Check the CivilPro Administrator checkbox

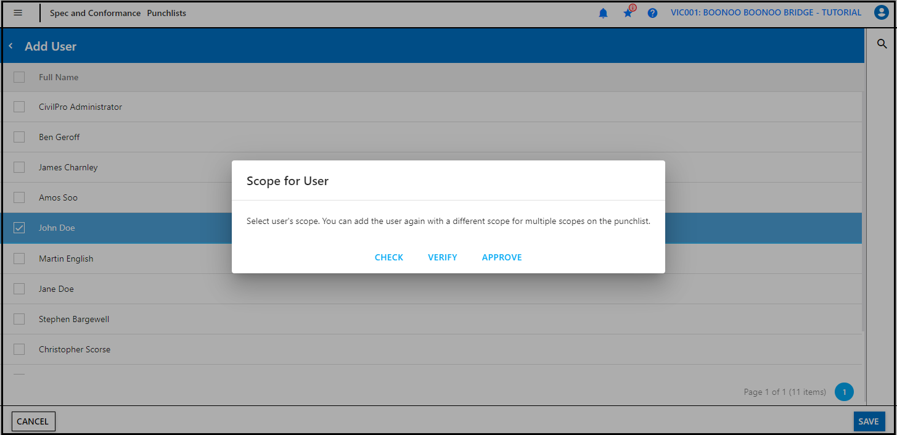pos(19,107)
